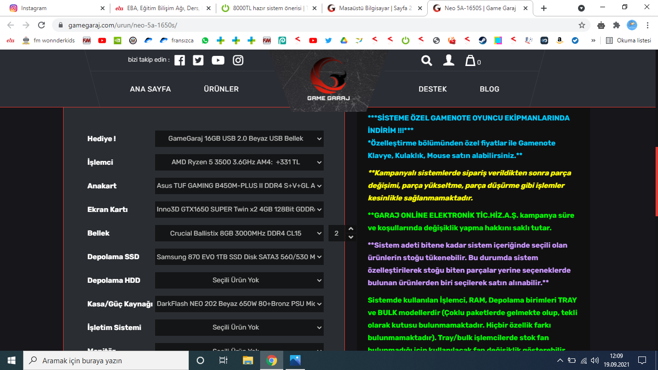Bookmark this page with star icon

click(582, 25)
